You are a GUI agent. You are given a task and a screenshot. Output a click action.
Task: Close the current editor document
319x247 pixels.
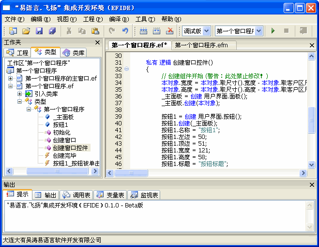(x=312, y=45)
